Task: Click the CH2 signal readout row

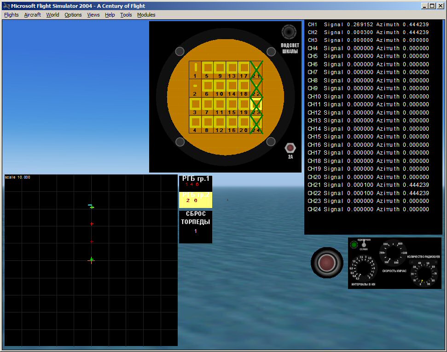Action: [x=368, y=33]
